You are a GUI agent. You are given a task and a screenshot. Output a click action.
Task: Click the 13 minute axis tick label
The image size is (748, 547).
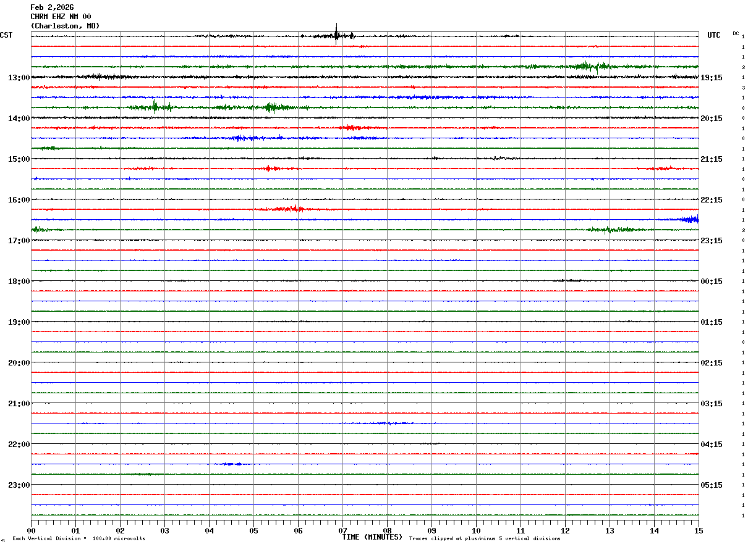610,530
